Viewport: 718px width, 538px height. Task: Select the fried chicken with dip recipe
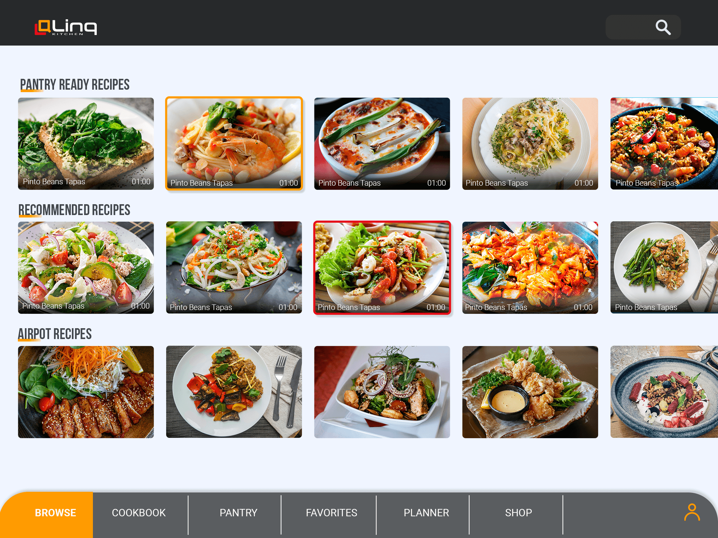point(530,392)
